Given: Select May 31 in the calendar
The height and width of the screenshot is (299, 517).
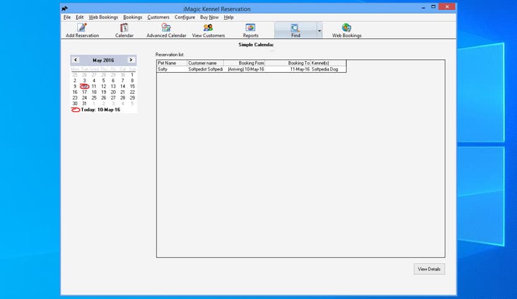Looking at the screenshot, I should pos(84,103).
